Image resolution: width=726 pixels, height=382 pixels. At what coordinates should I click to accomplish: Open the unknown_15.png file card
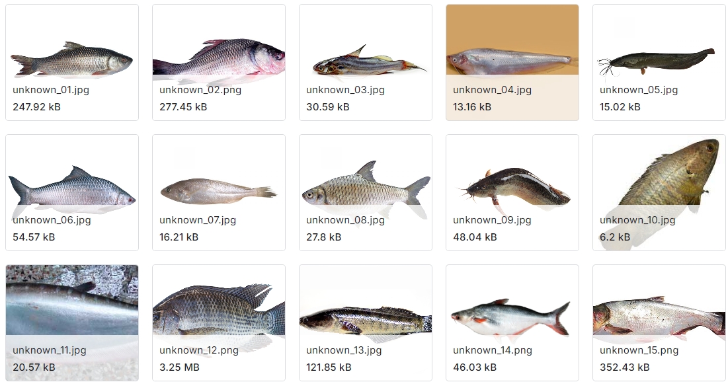pyautogui.click(x=659, y=323)
